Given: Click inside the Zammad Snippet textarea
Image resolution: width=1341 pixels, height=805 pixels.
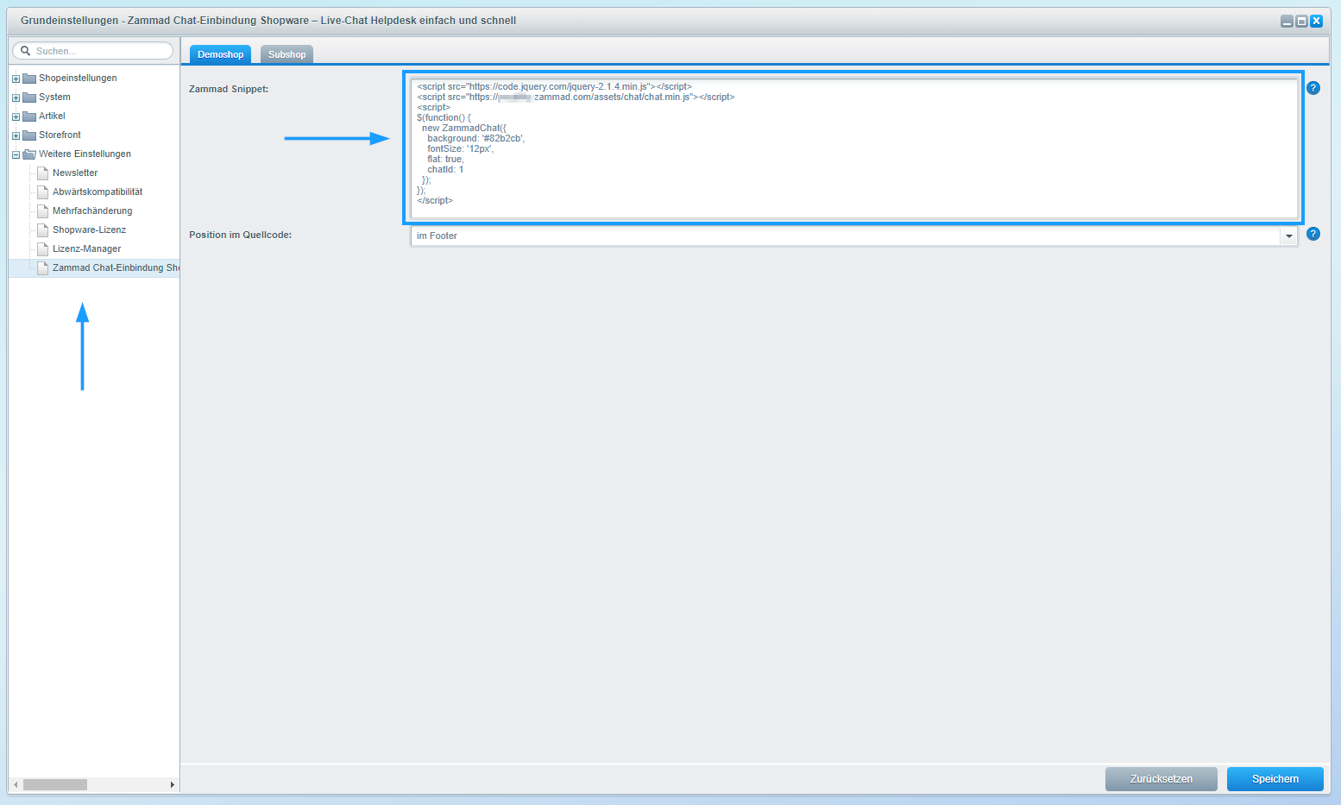Looking at the screenshot, I should 854,148.
